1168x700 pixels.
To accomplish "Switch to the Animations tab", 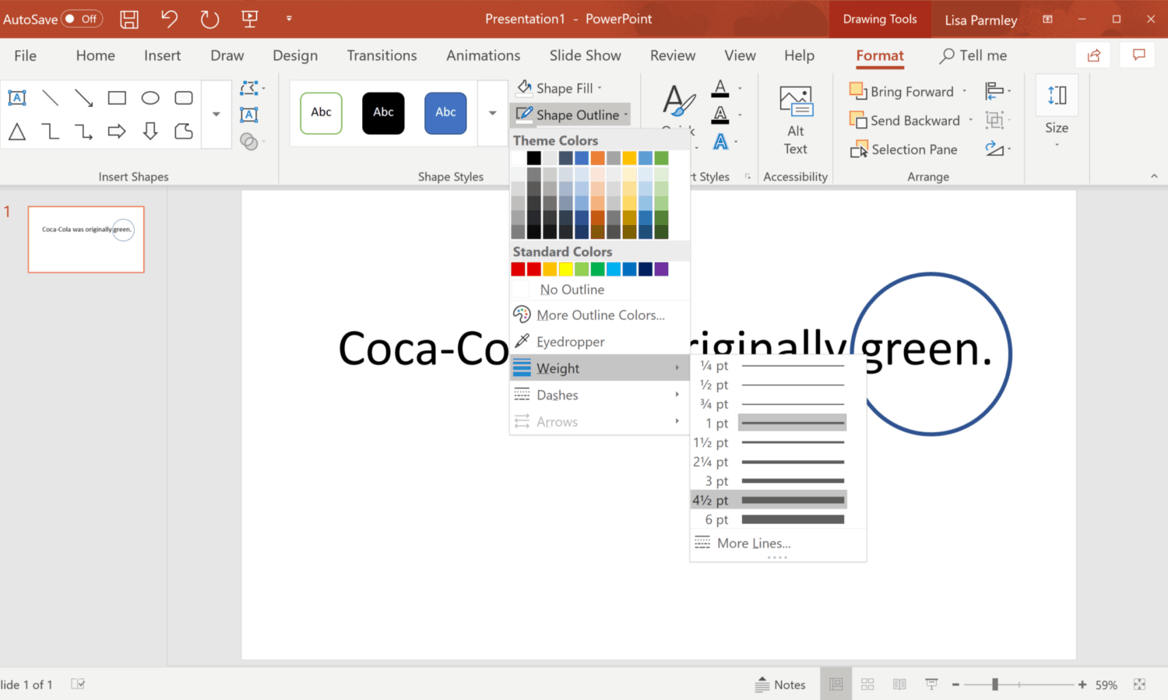I will pos(484,55).
